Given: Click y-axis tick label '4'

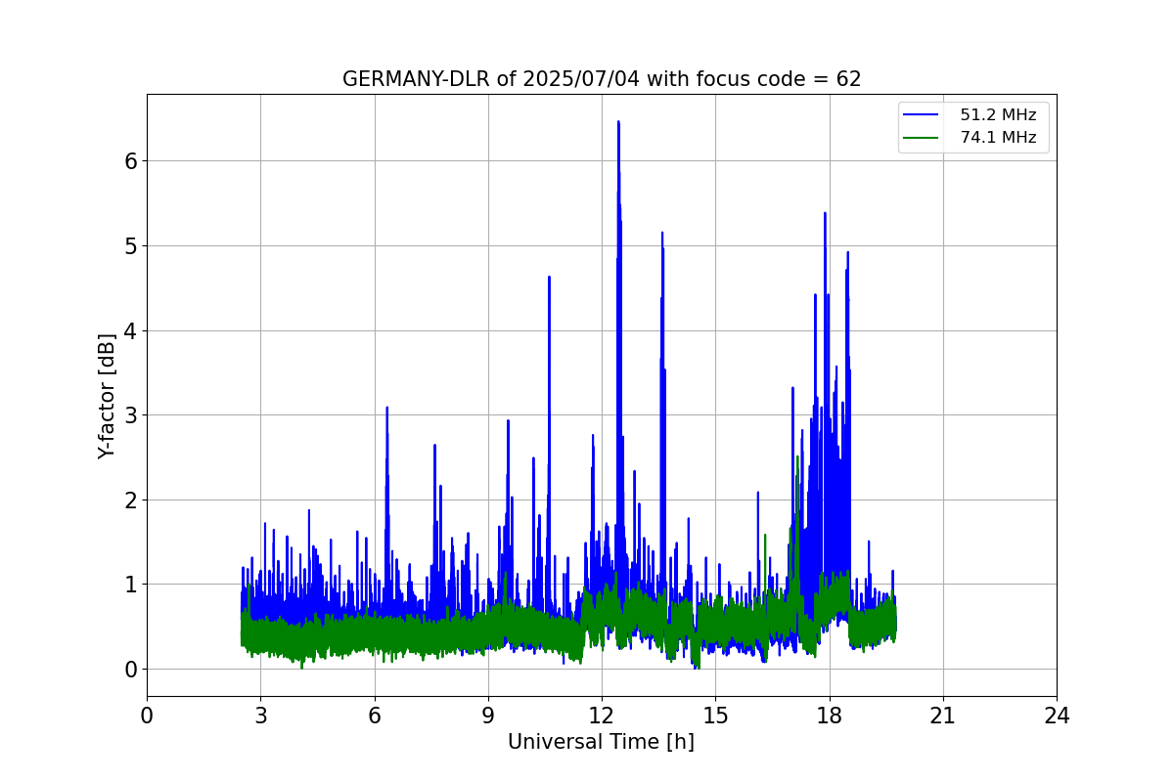Looking at the screenshot, I should coord(130,330).
